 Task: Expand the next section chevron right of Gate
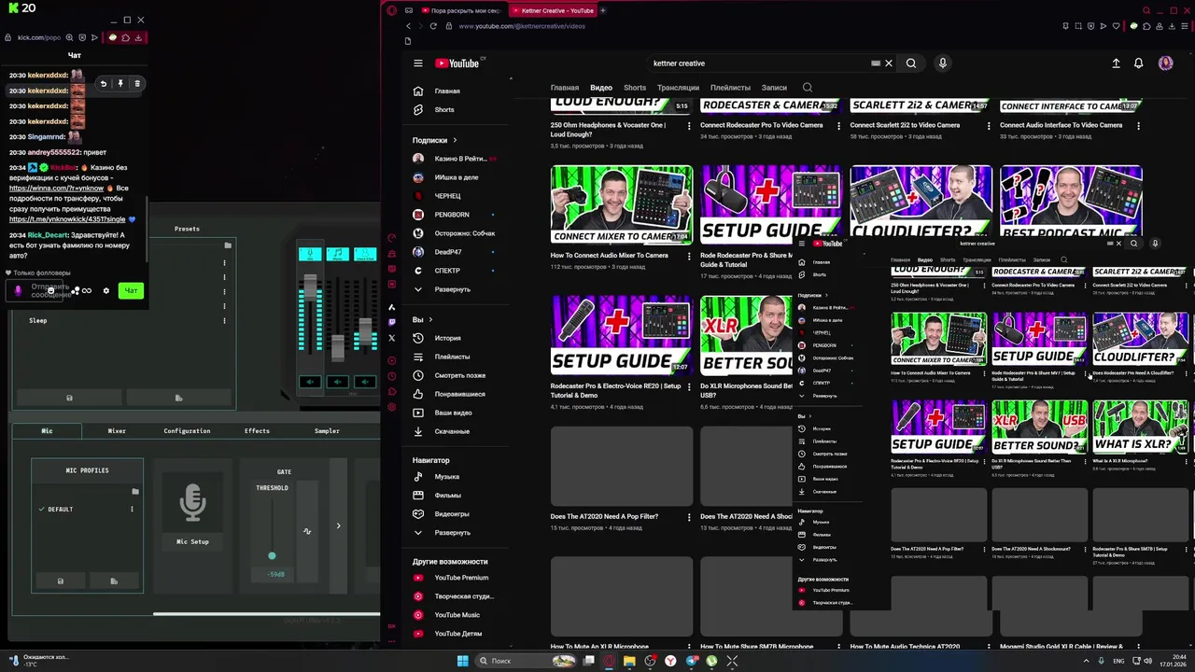coord(338,525)
